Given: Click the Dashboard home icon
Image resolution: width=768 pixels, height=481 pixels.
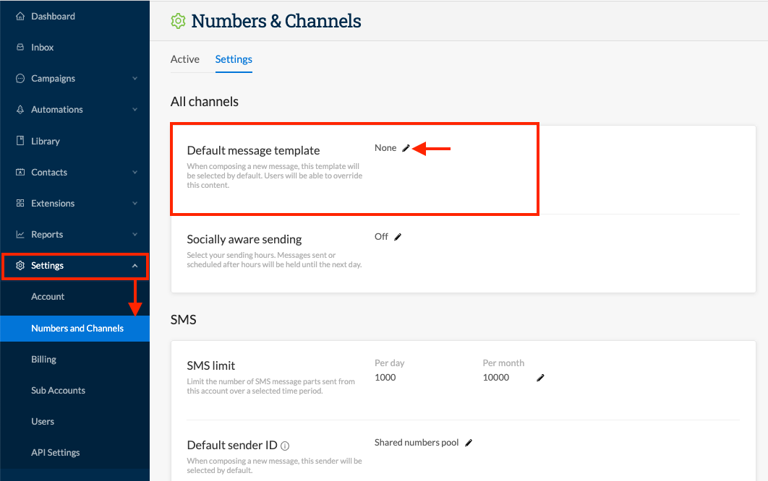Looking at the screenshot, I should (20, 16).
